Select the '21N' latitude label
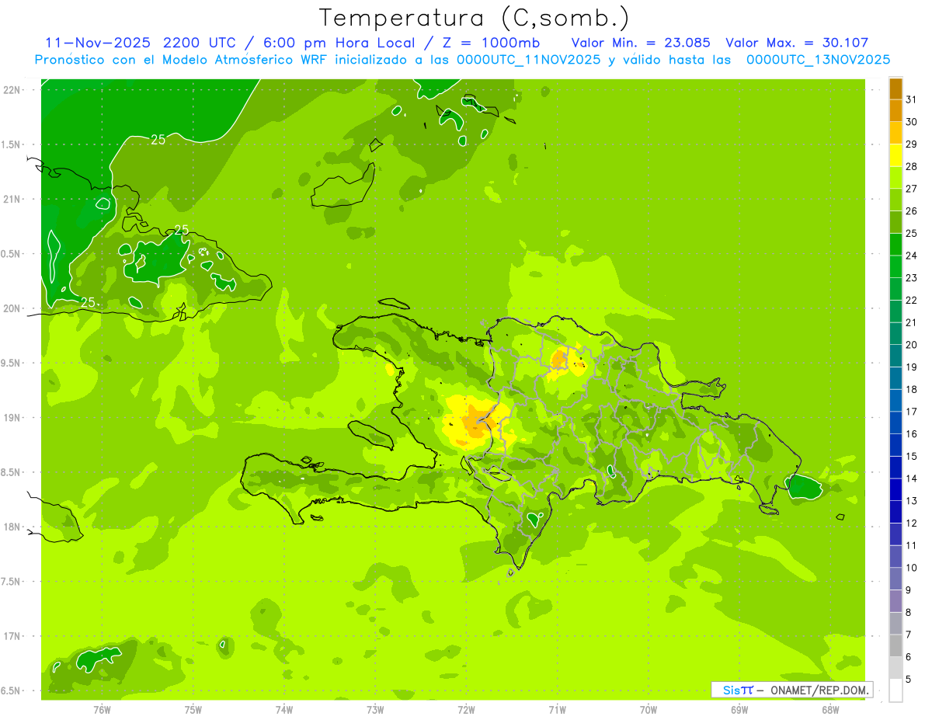Viewport: 932px width, 720px height. (x=13, y=199)
